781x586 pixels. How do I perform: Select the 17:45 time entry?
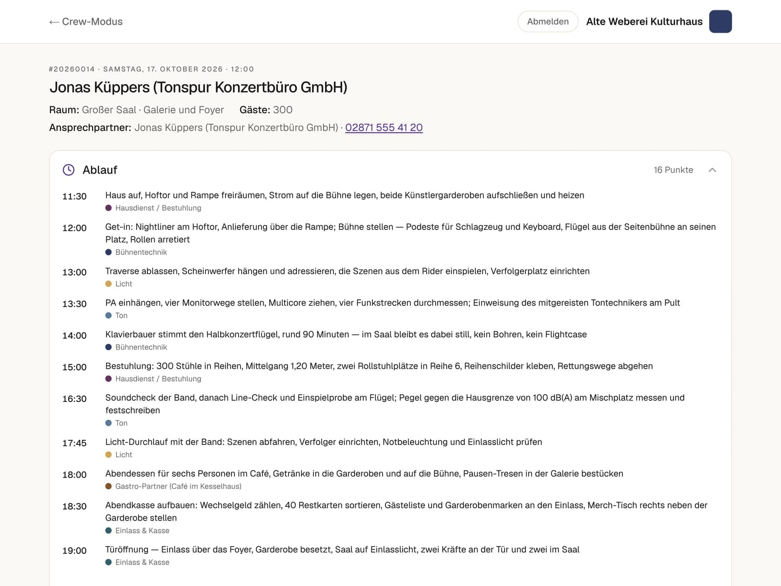[74, 443]
